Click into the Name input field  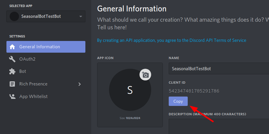coord(219,68)
